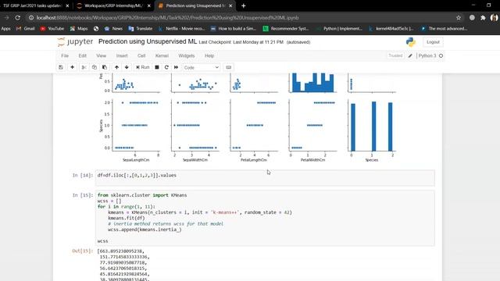Select code cell In [14] with df.iloc
This screenshot has width=500, height=281.
pos(265,178)
